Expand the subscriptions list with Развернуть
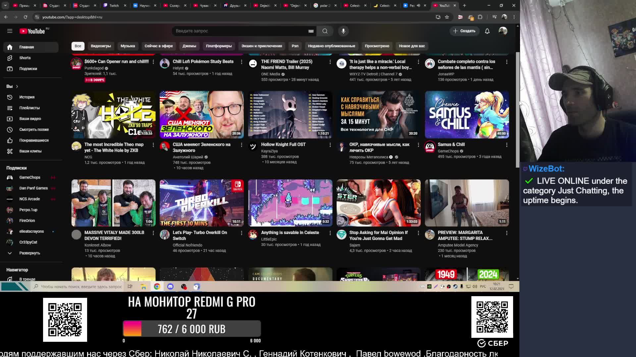Image resolution: width=636 pixels, height=357 pixels. (29, 253)
